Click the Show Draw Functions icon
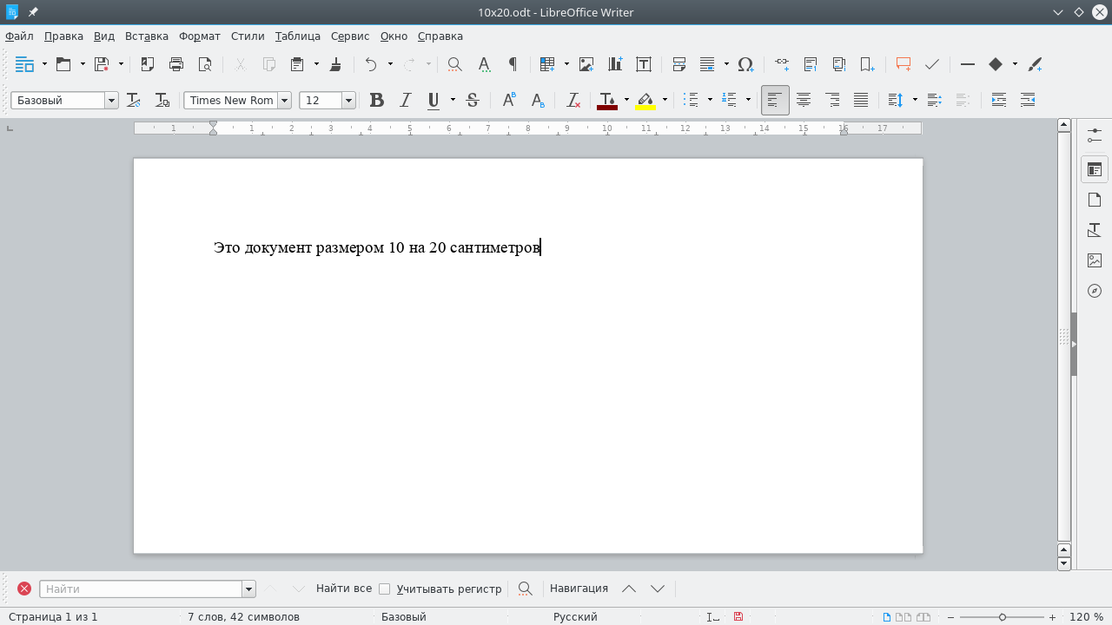Image resolution: width=1112 pixels, height=625 pixels. [x=1035, y=64]
